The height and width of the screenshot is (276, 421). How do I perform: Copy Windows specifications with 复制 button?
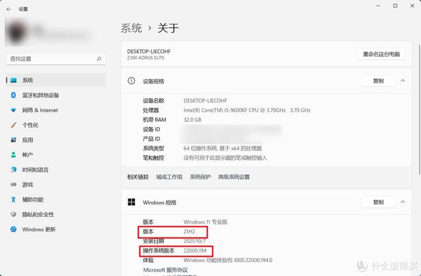(x=378, y=202)
